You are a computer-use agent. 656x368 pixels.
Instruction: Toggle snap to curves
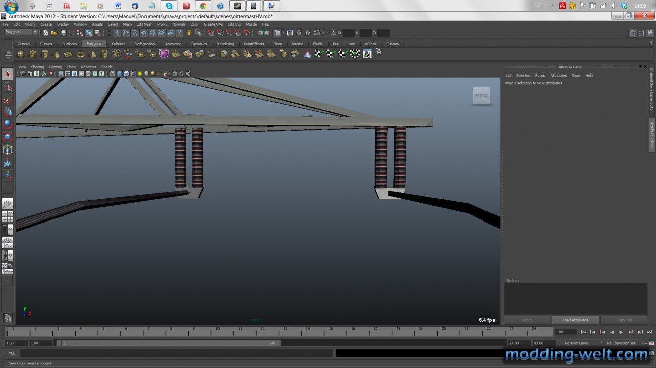[220, 33]
